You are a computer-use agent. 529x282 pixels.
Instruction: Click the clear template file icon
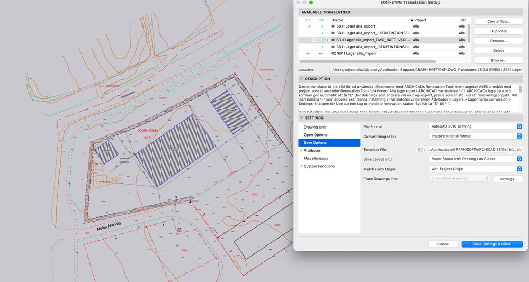(x=519, y=150)
